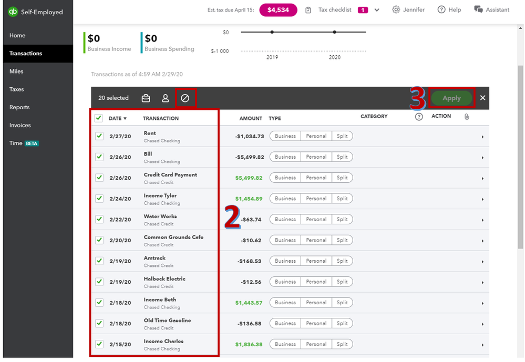The width and height of the screenshot is (525, 362).
Task: Click the $0 Business Spending summary
Action: point(169,43)
